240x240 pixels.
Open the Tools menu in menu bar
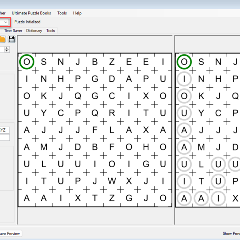pyautogui.click(x=62, y=13)
